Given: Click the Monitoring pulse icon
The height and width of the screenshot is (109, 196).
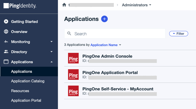Looking at the screenshot, I should 6,42.
